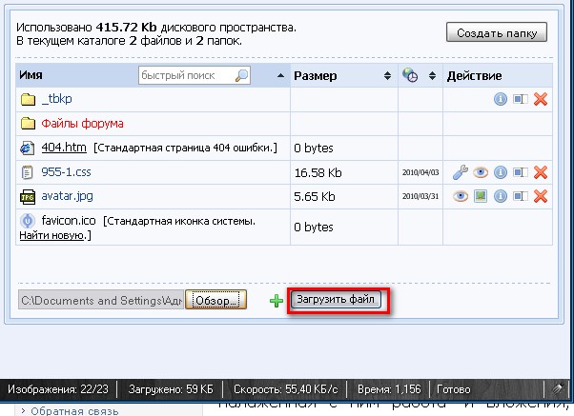The image size is (574, 416).
Task: Click the 404.htm page icon
Action: 27,149
